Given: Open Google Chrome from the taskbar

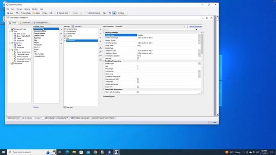Looking at the screenshot, I should pos(95,152).
